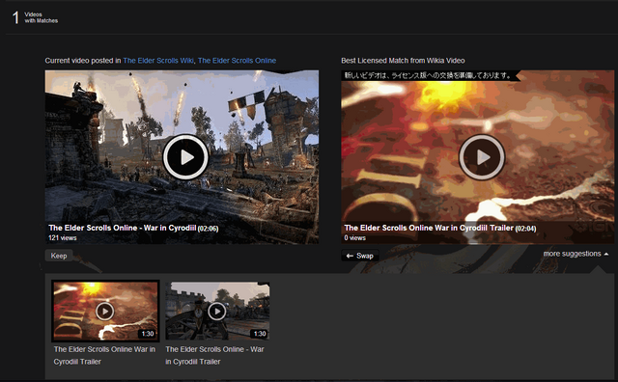Click the Japanese license notice banner
This screenshot has height=382, width=618.
[428, 75]
